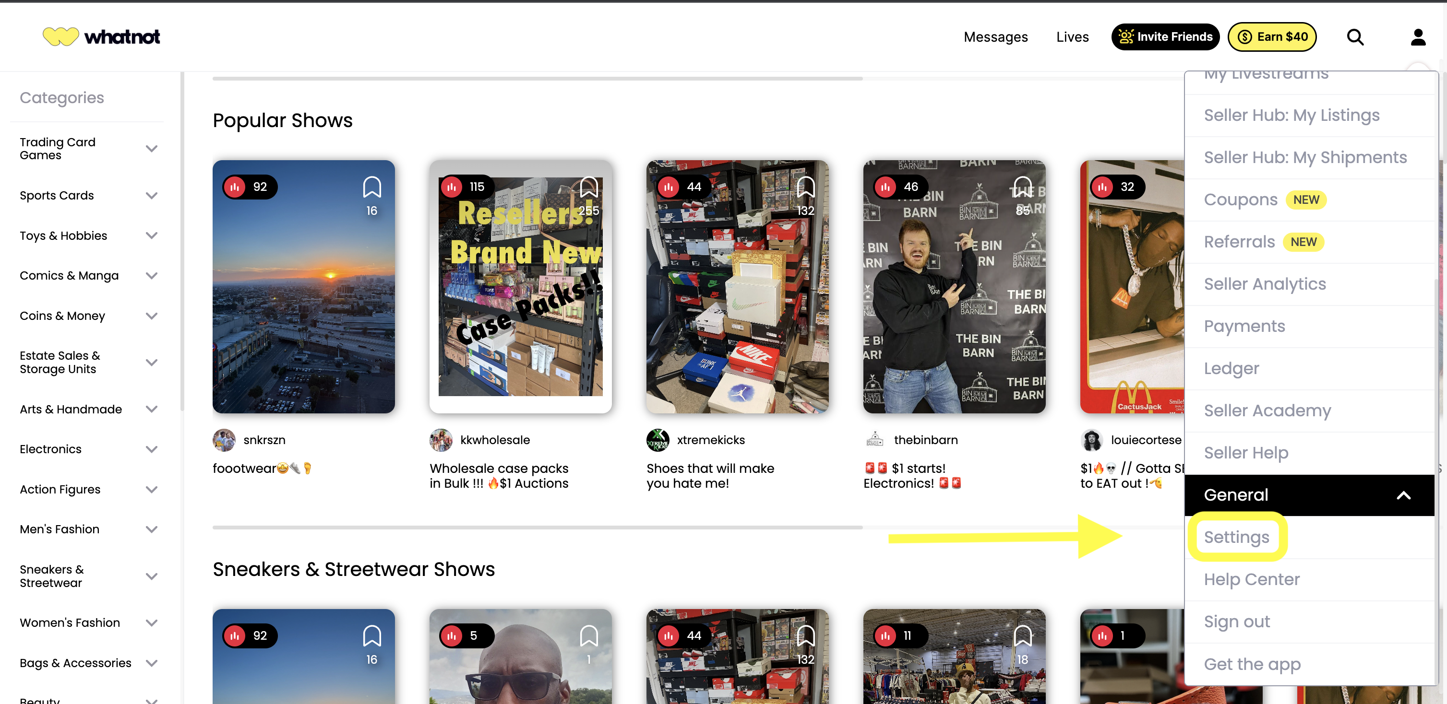Expand Sneakers & Streetwear category
Screen dimensions: 1447x704
(x=151, y=576)
